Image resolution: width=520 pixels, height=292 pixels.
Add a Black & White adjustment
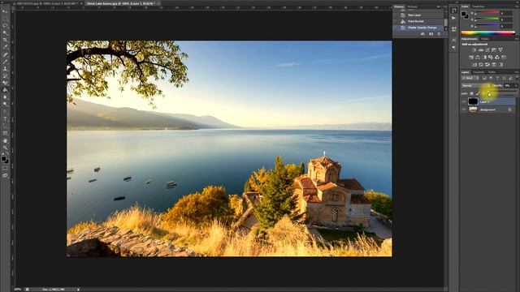point(484,58)
